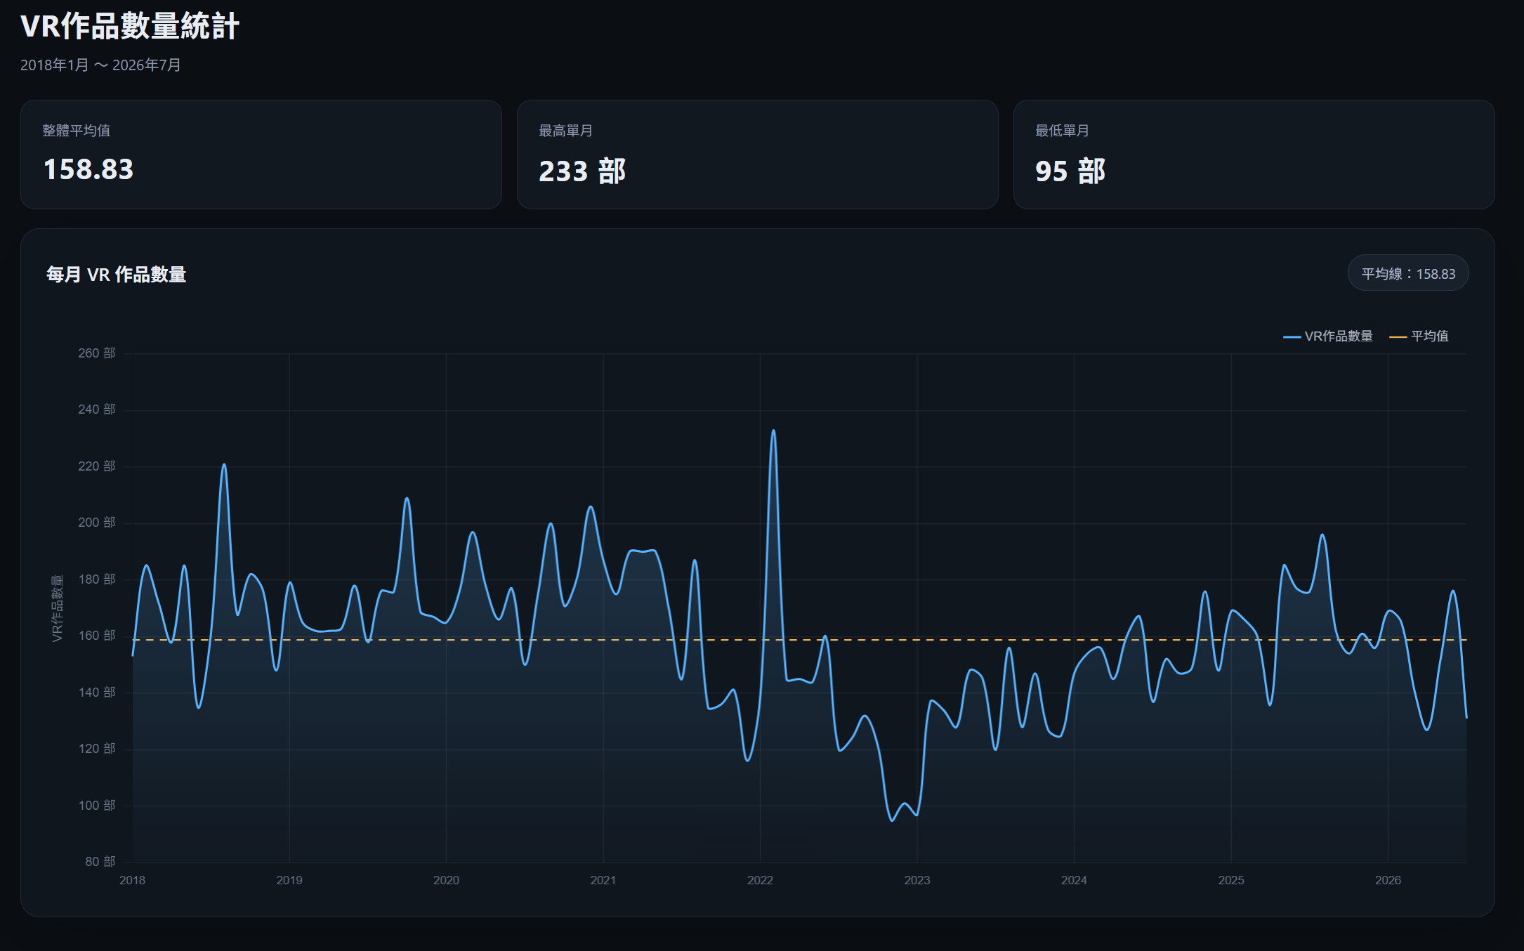
Task: Click the highest peak point in early 2022
Action: tap(773, 431)
